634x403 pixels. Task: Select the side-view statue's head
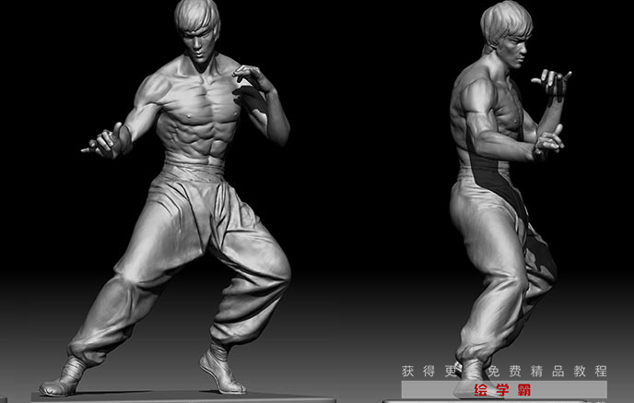(507, 33)
